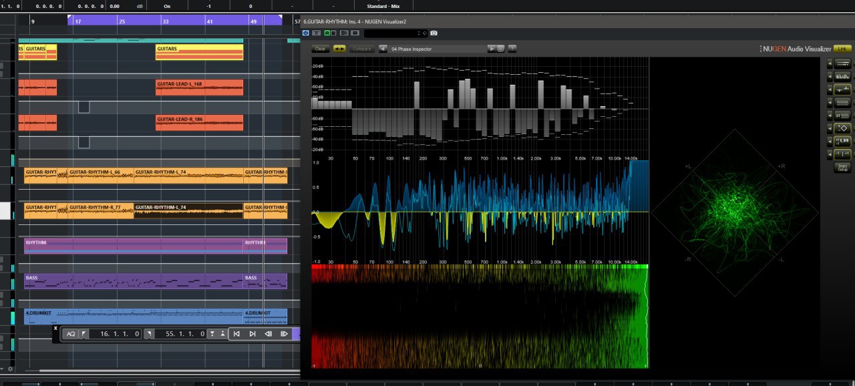Image resolution: width=855 pixels, height=386 pixels.
Task: Click the left locator flag icon
Action: 83,334
